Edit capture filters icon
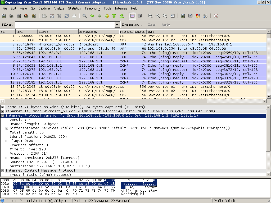This screenshot has width=271, height=203. coord(183,16)
